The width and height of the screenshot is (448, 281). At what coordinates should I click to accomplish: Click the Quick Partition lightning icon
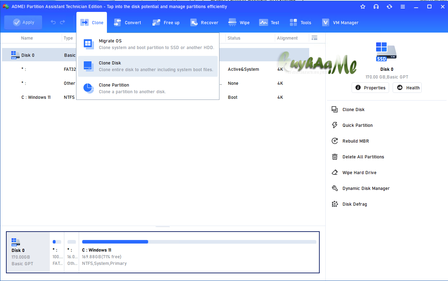click(x=335, y=125)
